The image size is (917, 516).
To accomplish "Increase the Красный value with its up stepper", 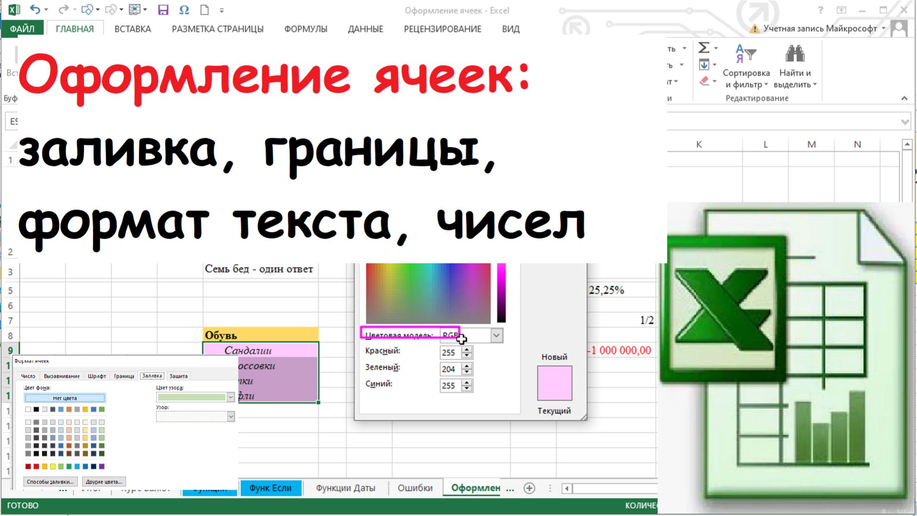I will click(x=466, y=349).
